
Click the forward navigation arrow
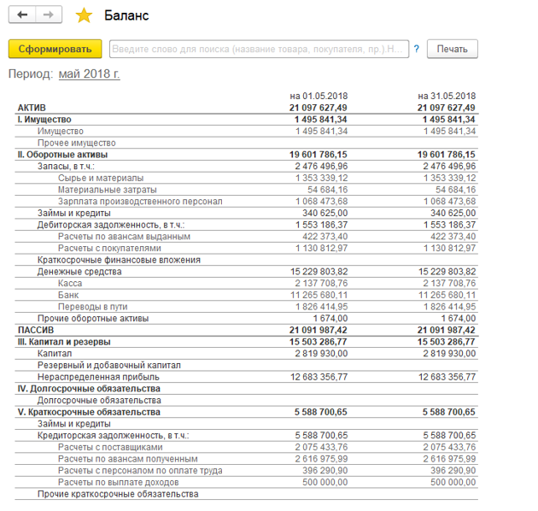coord(49,15)
